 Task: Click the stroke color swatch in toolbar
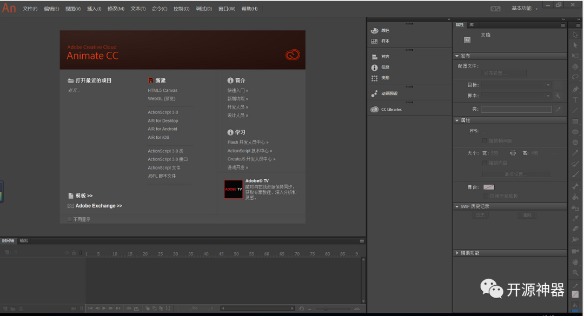tap(575, 294)
